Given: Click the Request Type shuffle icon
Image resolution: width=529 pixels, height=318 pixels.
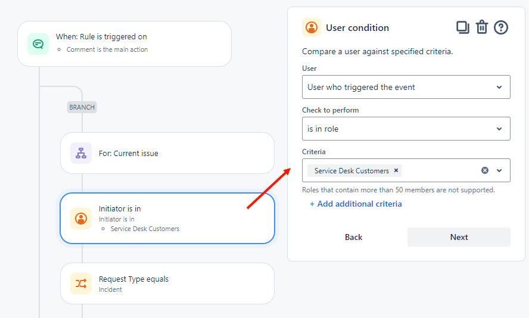Looking at the screenshot, I should click(81, 283).
